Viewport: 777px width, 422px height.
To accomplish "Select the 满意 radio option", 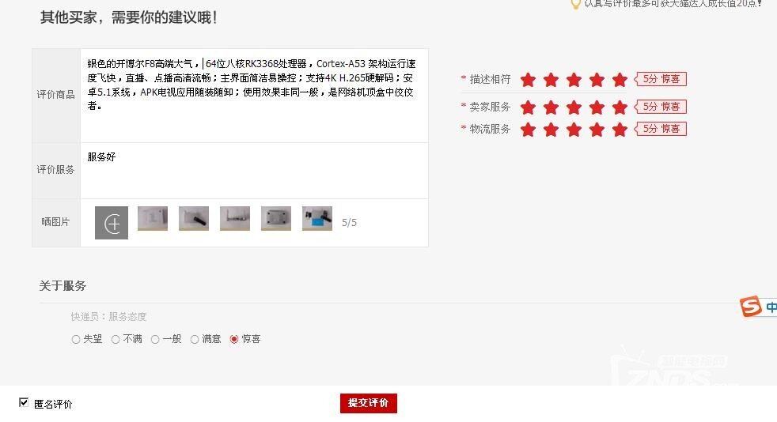I will (x=195, y=339).
